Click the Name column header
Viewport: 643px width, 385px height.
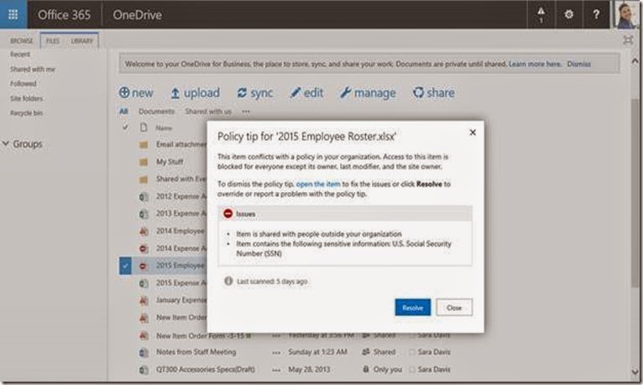164,128
